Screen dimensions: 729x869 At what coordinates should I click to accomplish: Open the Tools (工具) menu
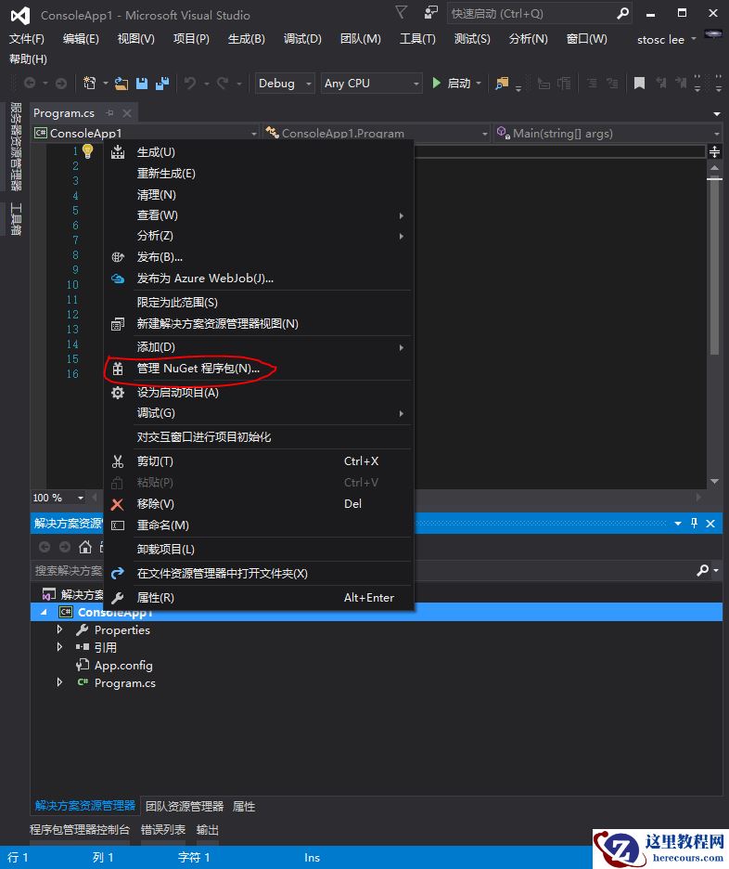[x=416, y=38]
